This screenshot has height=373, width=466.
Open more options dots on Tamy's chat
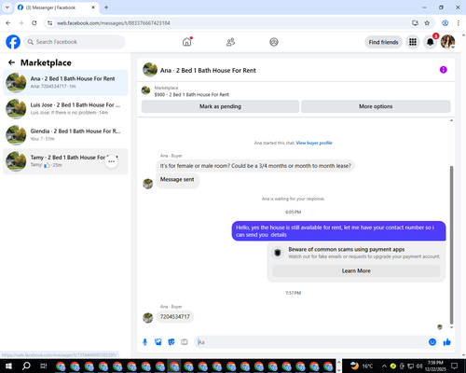pyautogui.click(x=112, y=161)
